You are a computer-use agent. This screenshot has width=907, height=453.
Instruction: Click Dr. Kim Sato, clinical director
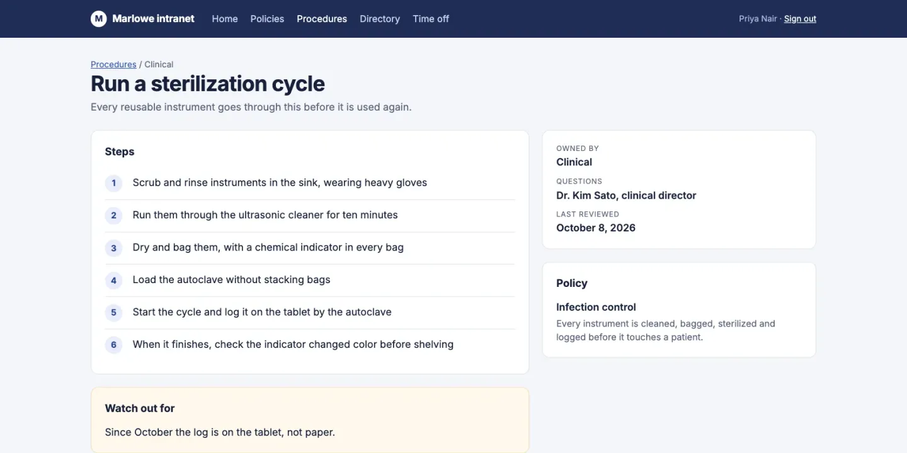[626, 195]
